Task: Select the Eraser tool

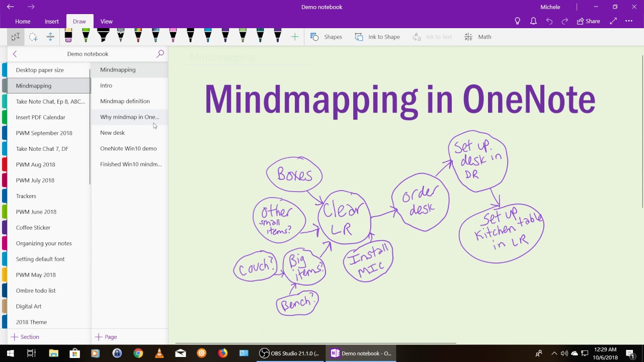Action: pyautogui.click(x=68, y=36)
